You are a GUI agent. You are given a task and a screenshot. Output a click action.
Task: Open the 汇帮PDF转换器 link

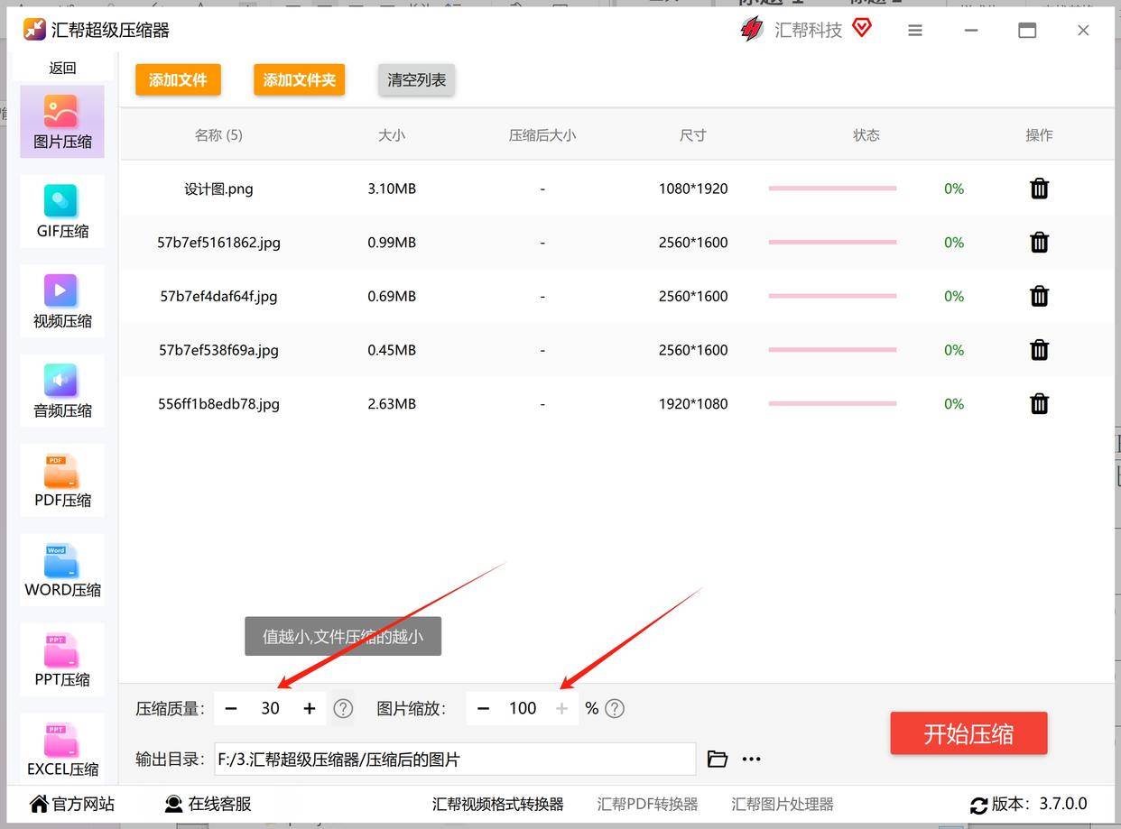tap(647, 804)
